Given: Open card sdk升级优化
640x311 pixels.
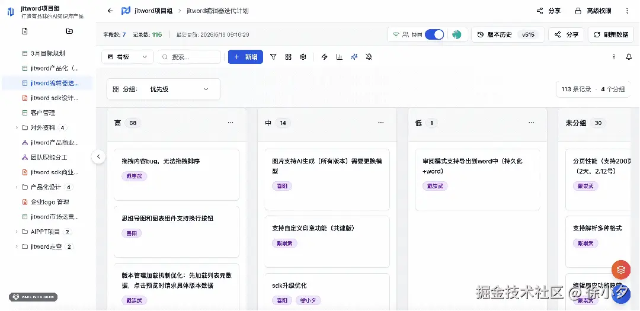Looking at the screenshot, I should click(327, 292).
